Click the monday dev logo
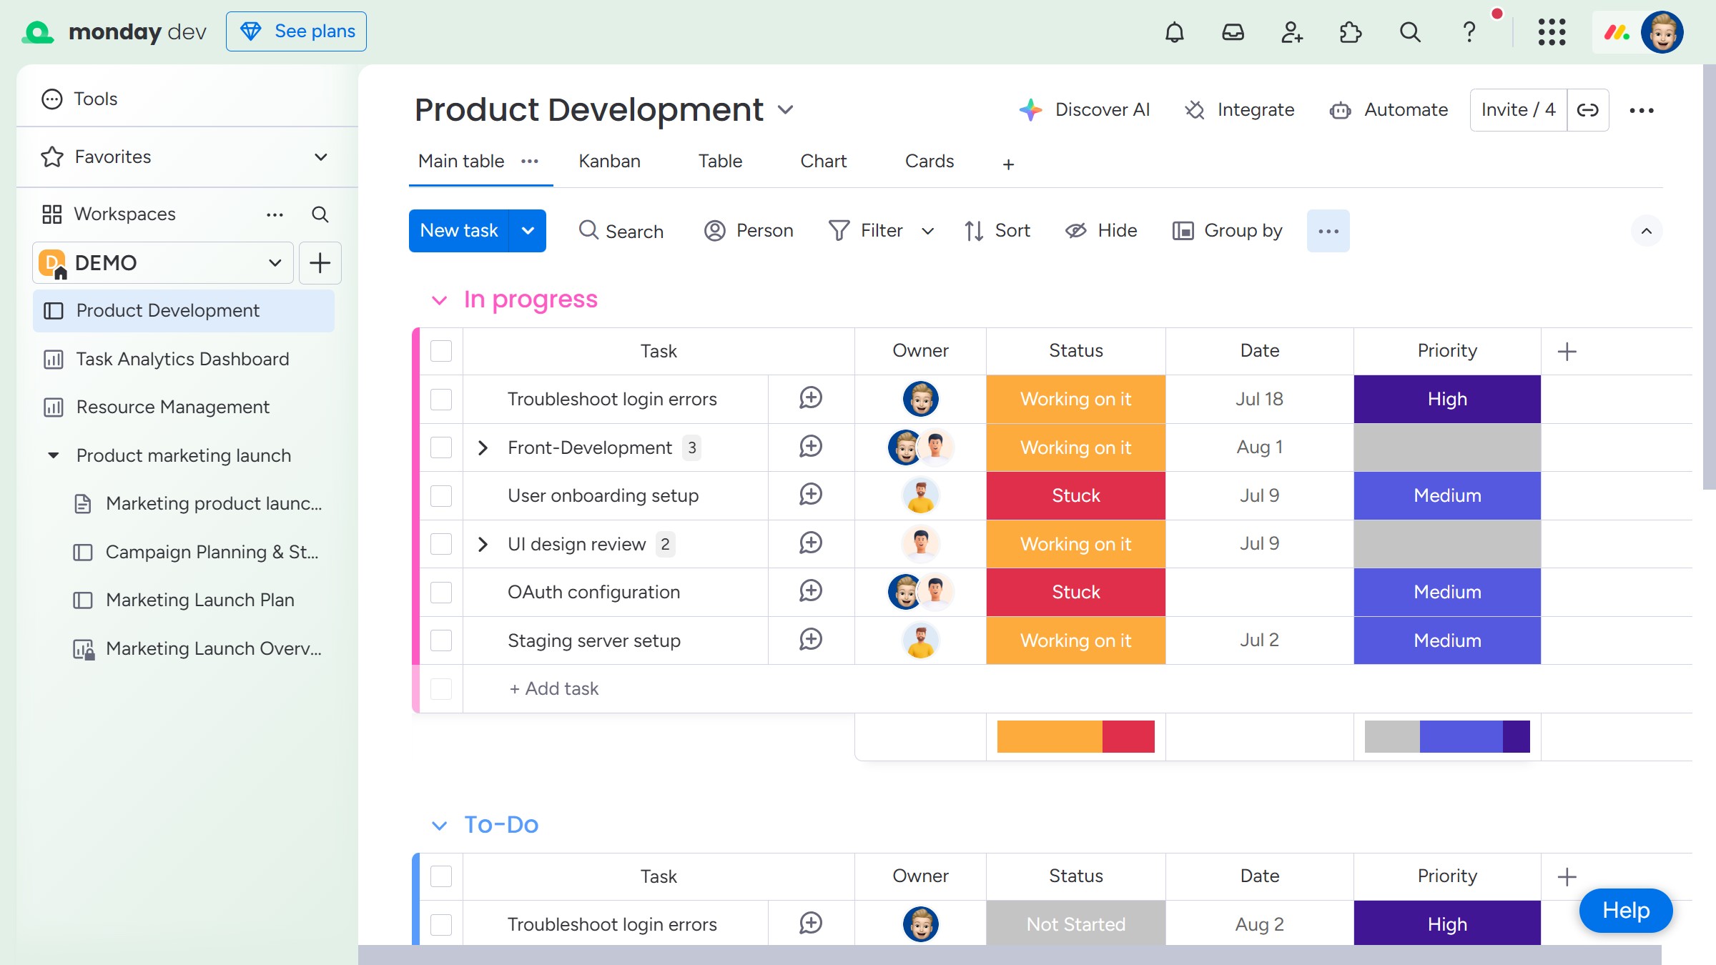This screenshot has width=1716, height=965. click(114, 31)
